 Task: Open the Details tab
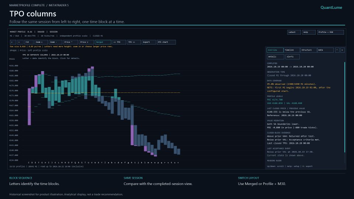275,57
